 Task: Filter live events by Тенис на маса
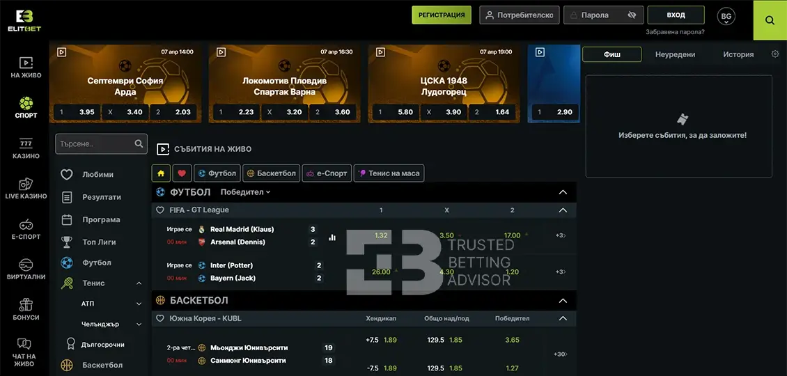coord(389,173)
